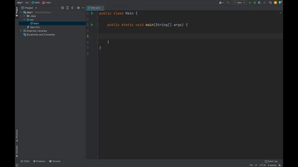Image resolution: width=298 pixels, height=167 pixels.
Task: Run class Main from gutter on line 1
Action: [x=92, y=13]
